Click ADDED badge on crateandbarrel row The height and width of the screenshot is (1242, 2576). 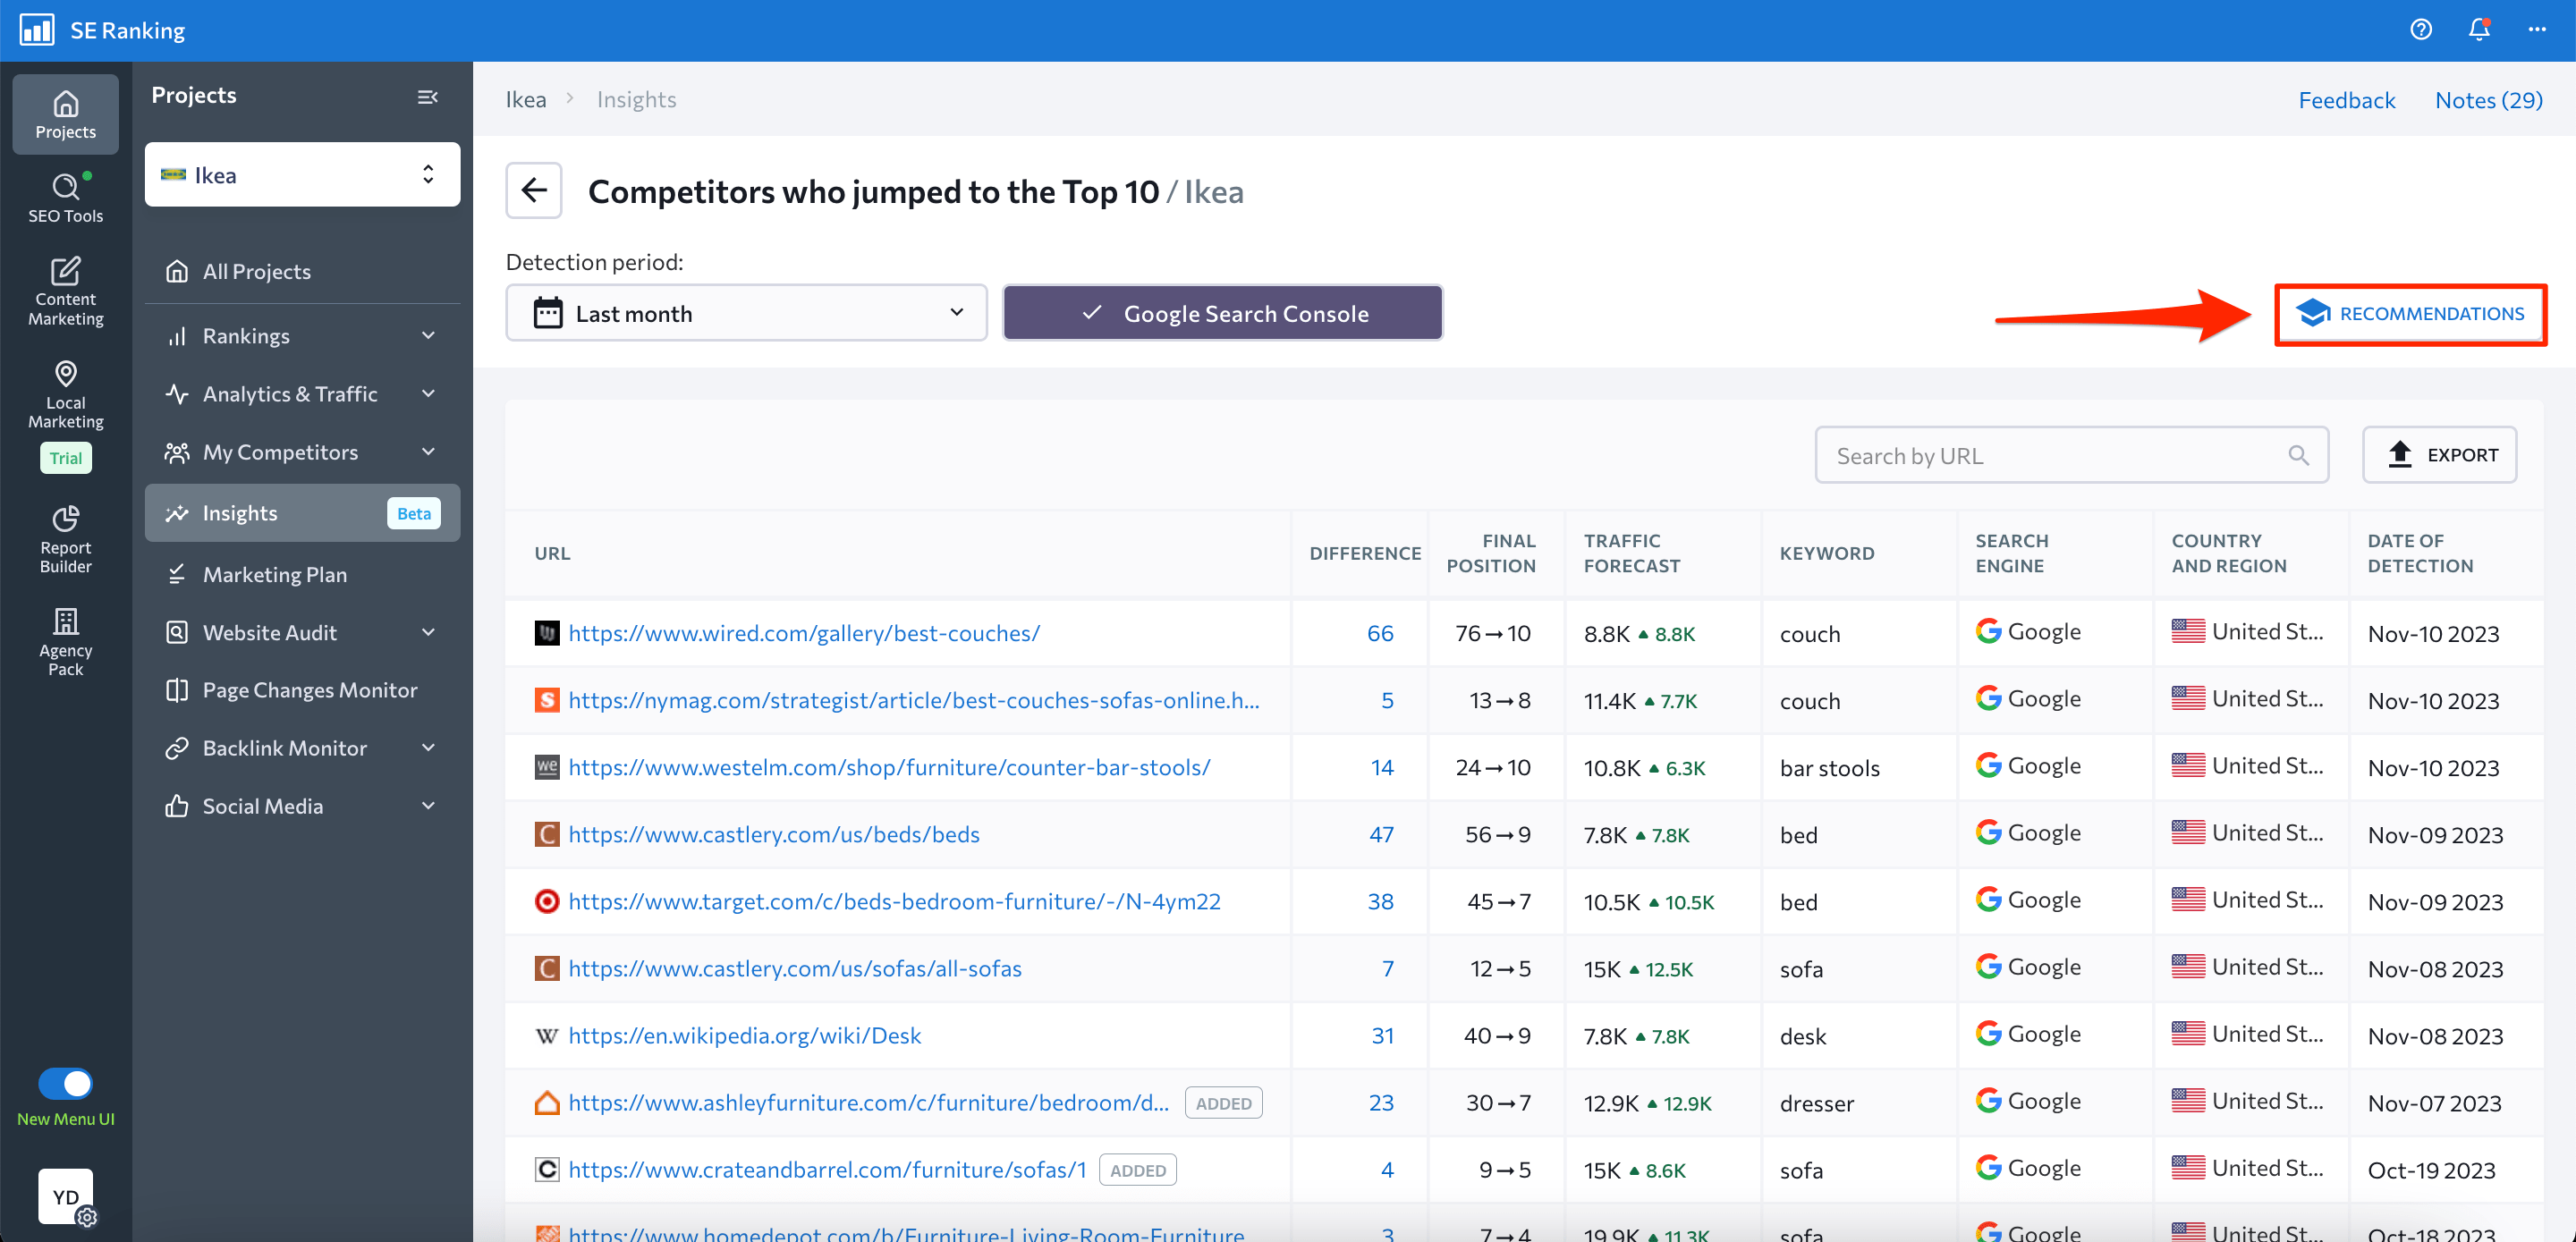point(1137,1170)
